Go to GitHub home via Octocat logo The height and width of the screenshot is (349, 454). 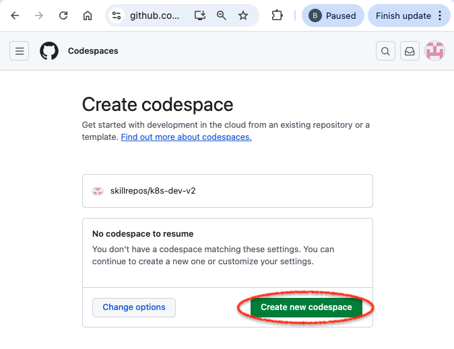49,51
